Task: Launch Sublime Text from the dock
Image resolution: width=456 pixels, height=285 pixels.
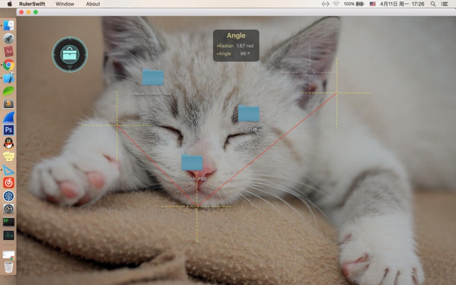Action: click(x=9, y=104)
